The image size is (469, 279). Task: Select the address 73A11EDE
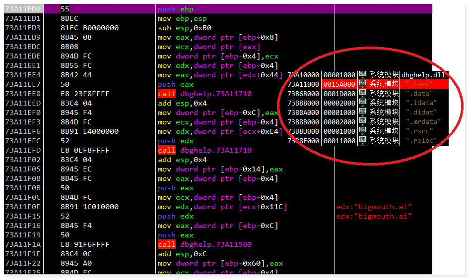pyautogui.click(x=23, y=56)
